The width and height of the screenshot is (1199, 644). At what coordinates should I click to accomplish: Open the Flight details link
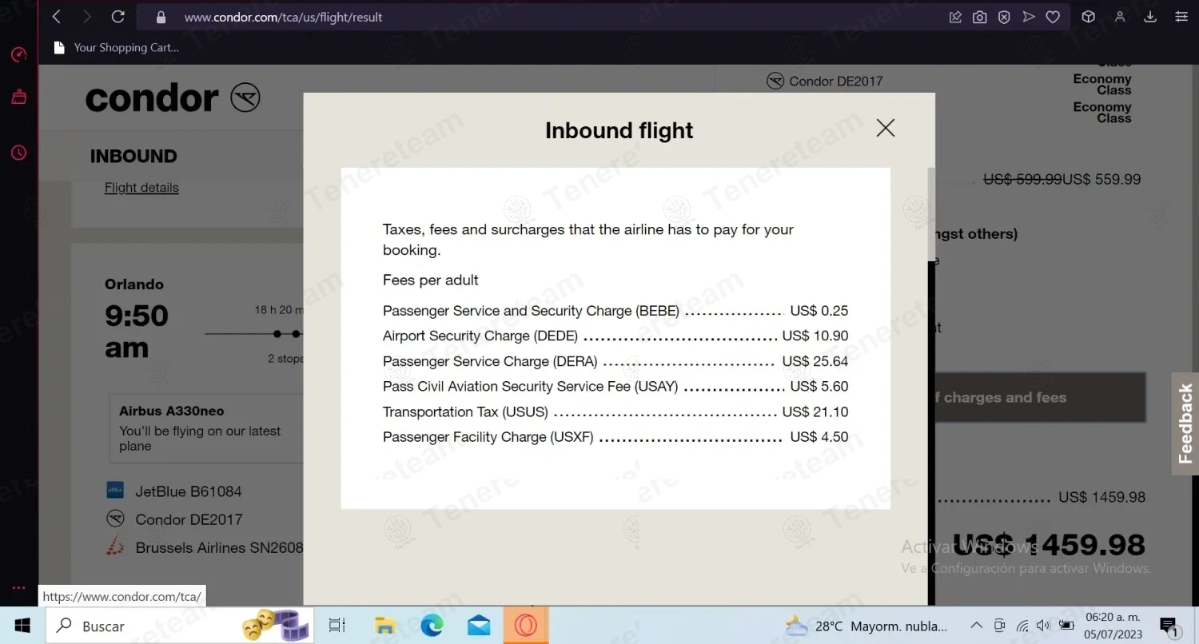click(x=141, y=188)
